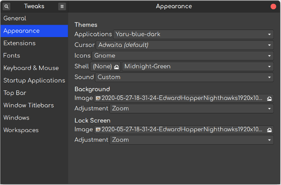The width and height of the screenshot is (281, 185).
Task: Click the Shell theme file chooser icon
Action: point(117,66)
